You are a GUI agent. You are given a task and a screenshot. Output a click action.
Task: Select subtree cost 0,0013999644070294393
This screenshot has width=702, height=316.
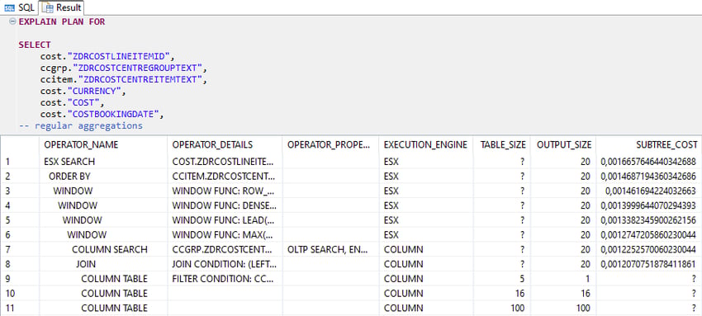(648, 205)
